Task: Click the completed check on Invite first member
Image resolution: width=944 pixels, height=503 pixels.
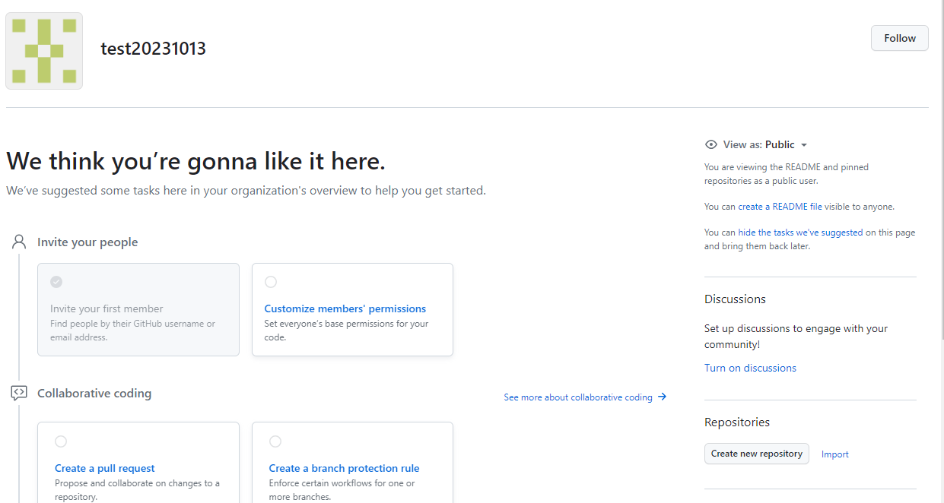Action: [x=56, y=282]
